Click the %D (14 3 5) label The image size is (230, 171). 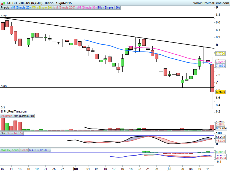pos(15,133)
